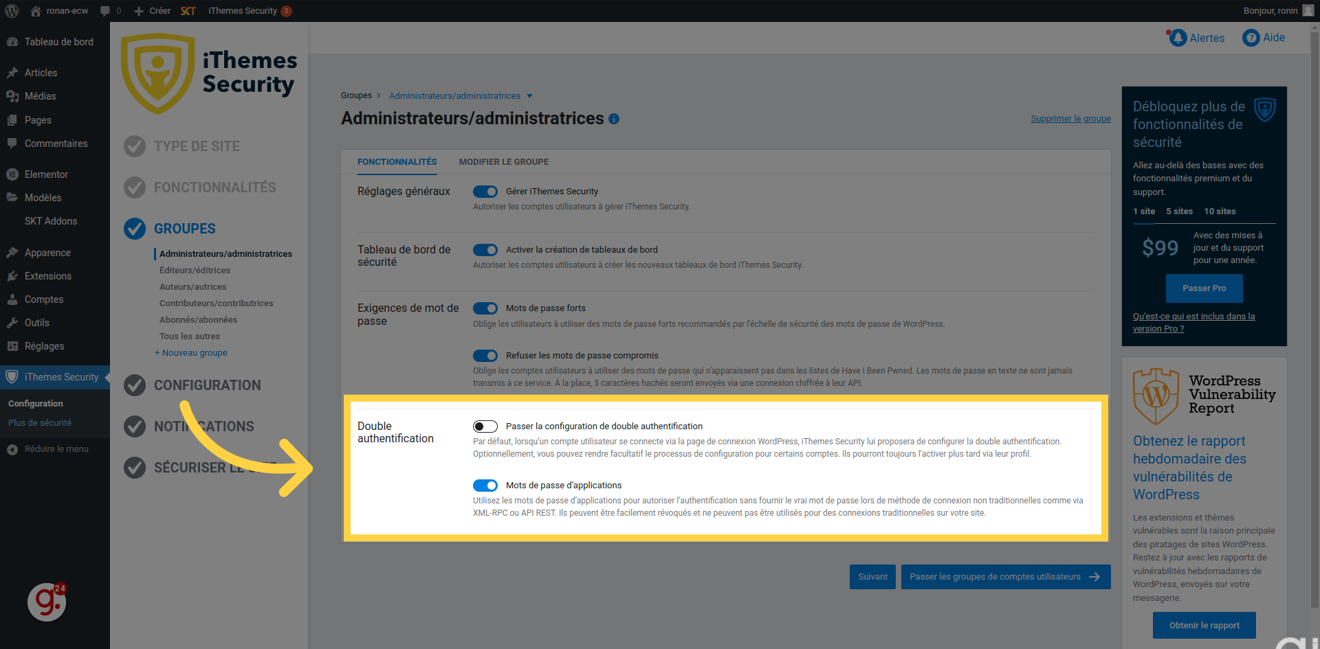Go to TYPE DE SITE step
1320x649 pixels.
click(197, 146)
